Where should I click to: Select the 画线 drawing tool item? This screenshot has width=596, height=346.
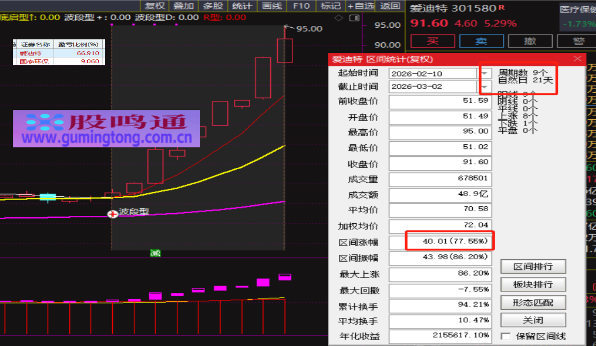(272, 6)
